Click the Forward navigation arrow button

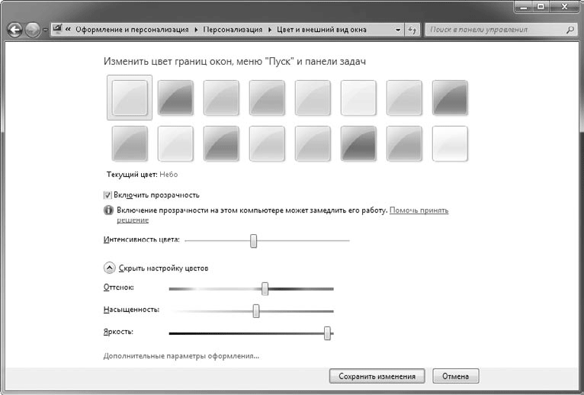(33, 31)
